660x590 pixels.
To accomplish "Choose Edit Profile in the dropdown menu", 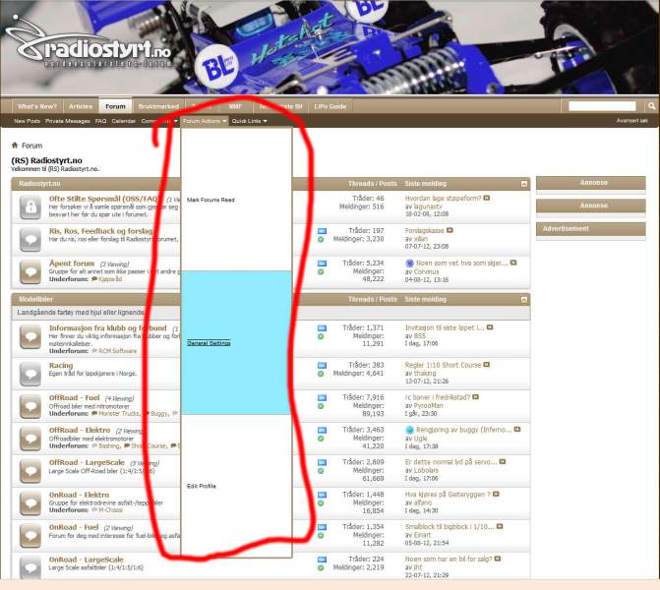I will [201, 486].
